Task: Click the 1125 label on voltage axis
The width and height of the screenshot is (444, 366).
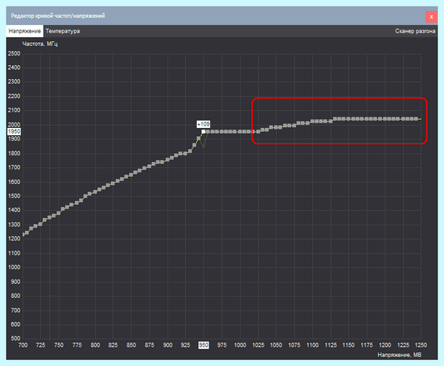Action: [331, 345]
